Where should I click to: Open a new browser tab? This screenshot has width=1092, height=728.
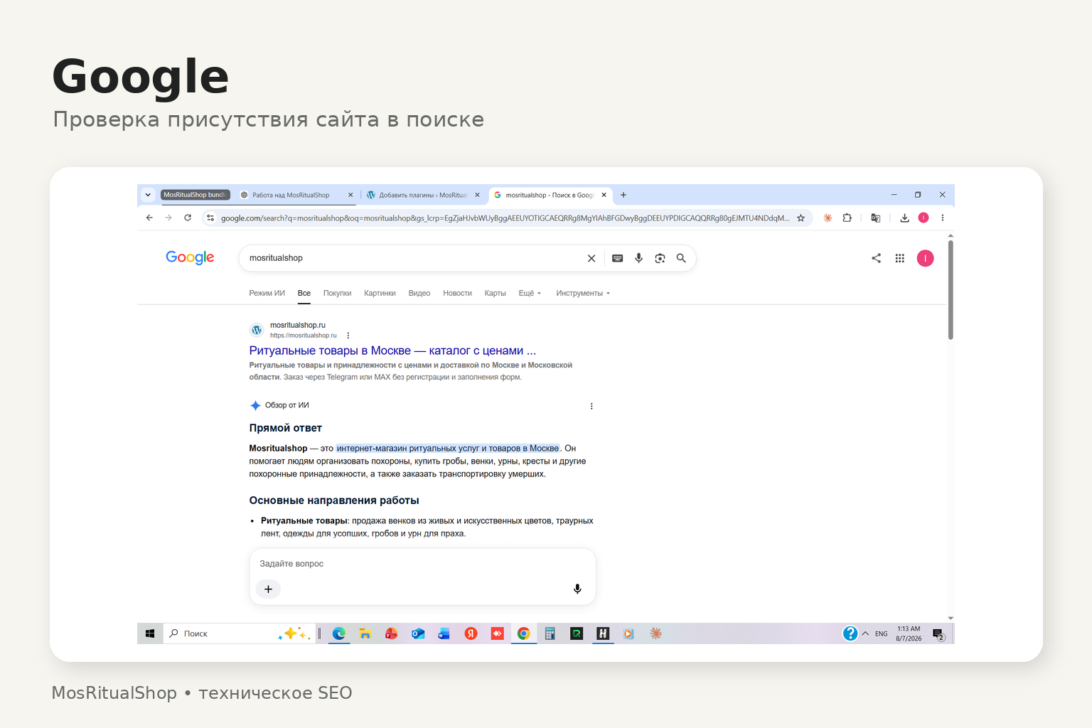tap(623, 195)
